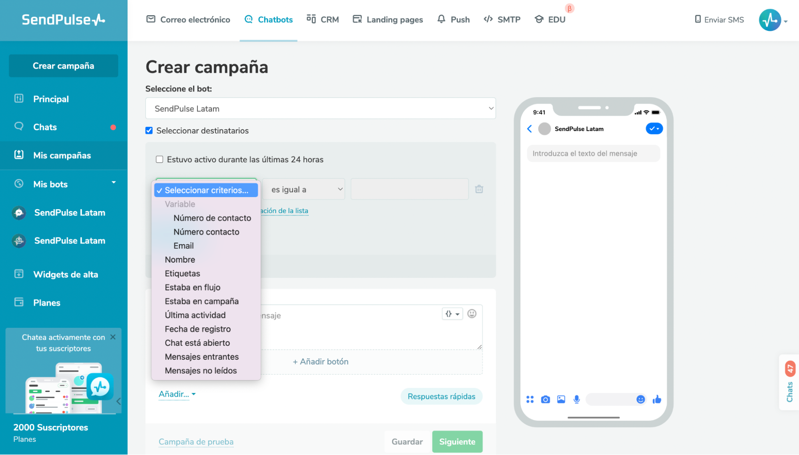The width and height of the screenshot is (799, 455).
Task: Open the user avatar account menu
Action: (x=773, y=20)
